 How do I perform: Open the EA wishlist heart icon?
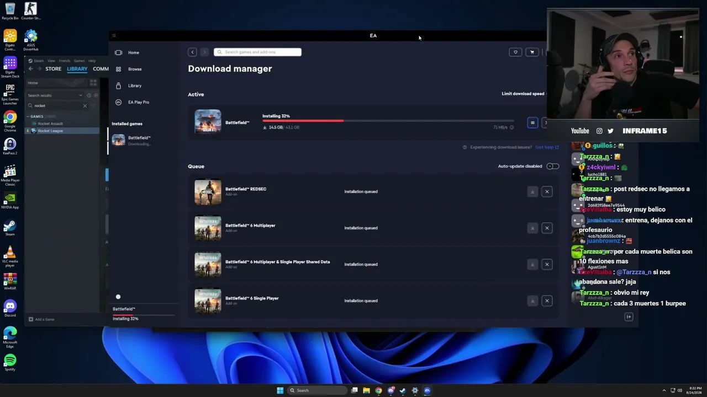coord(515,52)
